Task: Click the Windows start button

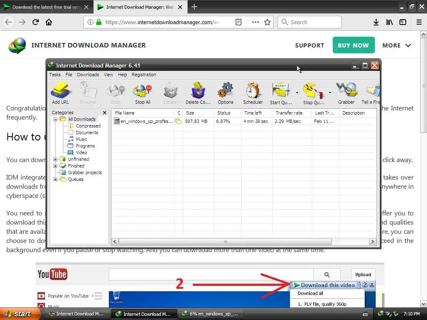Action: tap(20, 314)
